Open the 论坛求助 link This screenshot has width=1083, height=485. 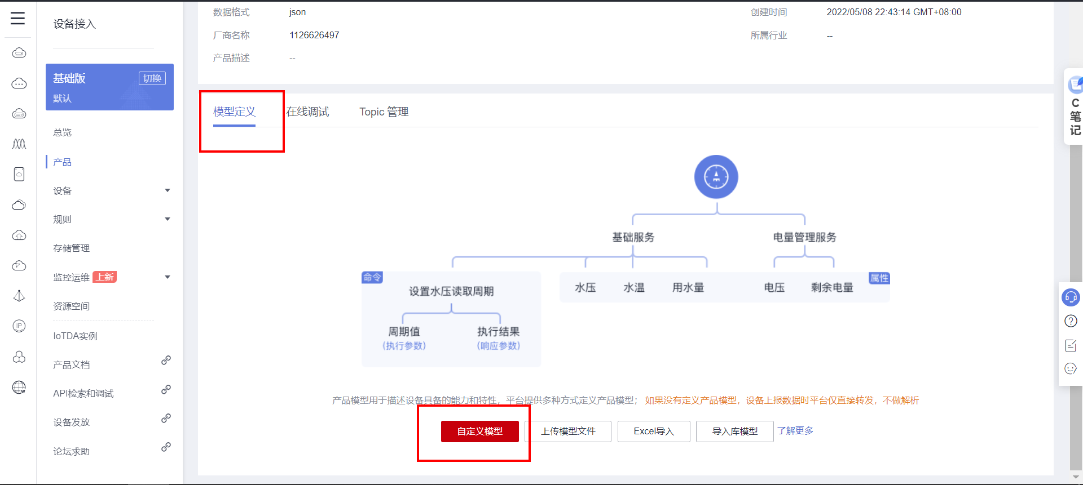(71, 452)
